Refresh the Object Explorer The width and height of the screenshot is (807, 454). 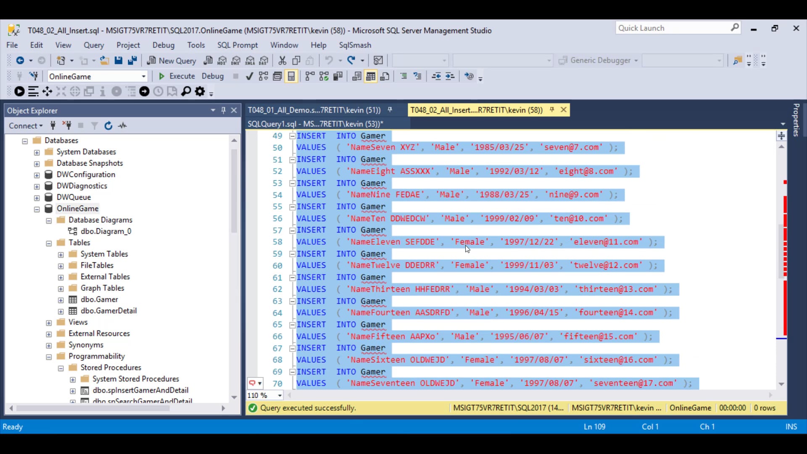108,125
